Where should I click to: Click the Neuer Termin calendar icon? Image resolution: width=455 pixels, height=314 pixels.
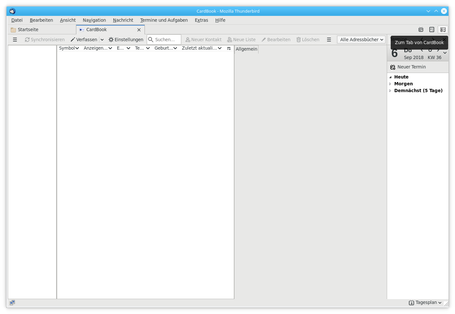tap(393, 67)
